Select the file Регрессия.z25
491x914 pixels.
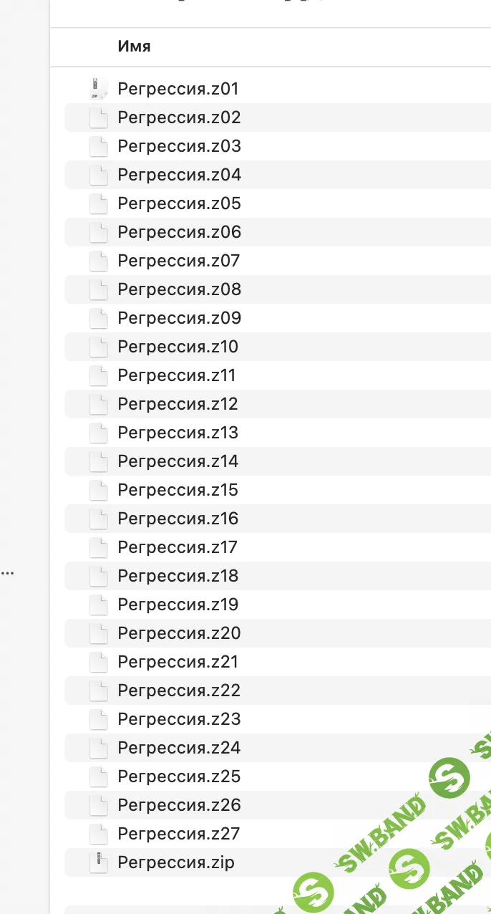pyautogui.click(x=179, y=776)
